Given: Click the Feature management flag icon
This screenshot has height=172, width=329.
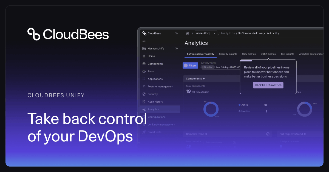Looking at the screenshot, I should click(x=144, y=87).
